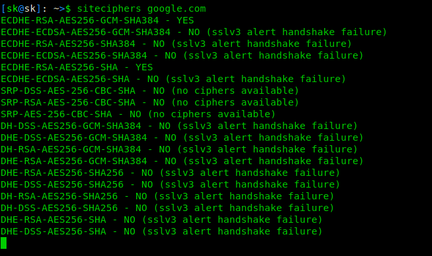Viewport: 432px width, 256px height.
Task: Click the sitecipherrs google.com command text
Action: click(x=141, y=9)
